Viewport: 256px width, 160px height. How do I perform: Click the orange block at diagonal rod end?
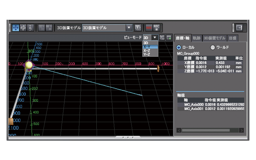click(x=11, y=122)
